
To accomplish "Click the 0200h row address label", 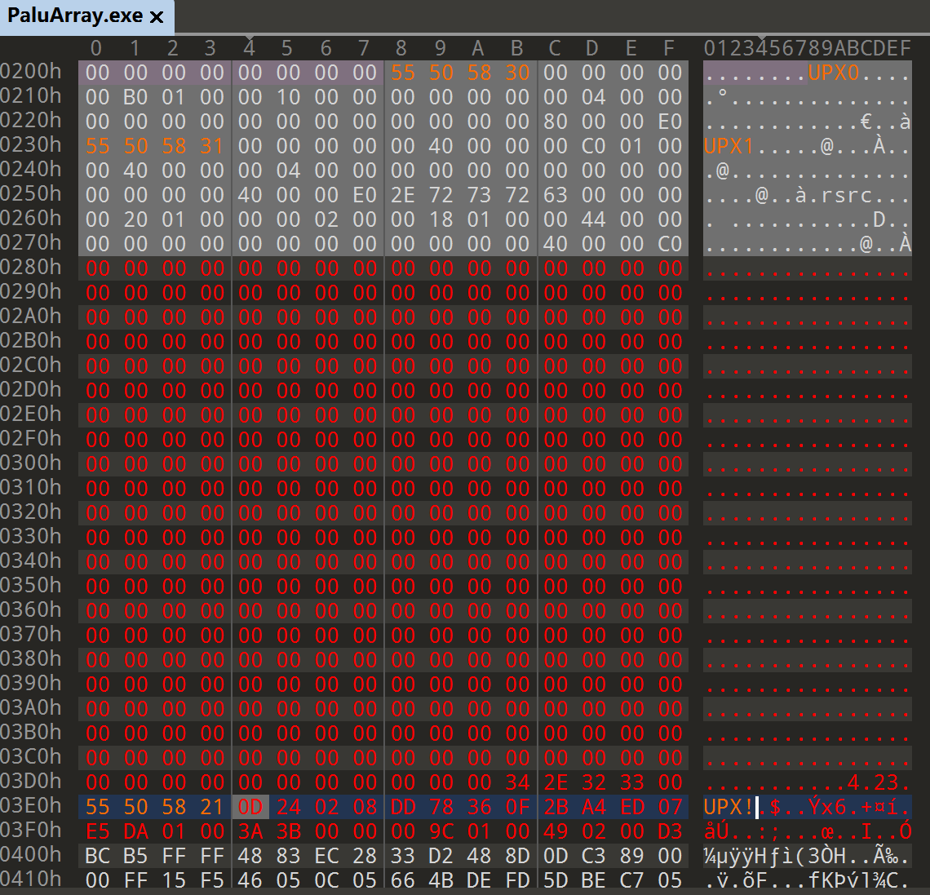I will click(31, 72).
